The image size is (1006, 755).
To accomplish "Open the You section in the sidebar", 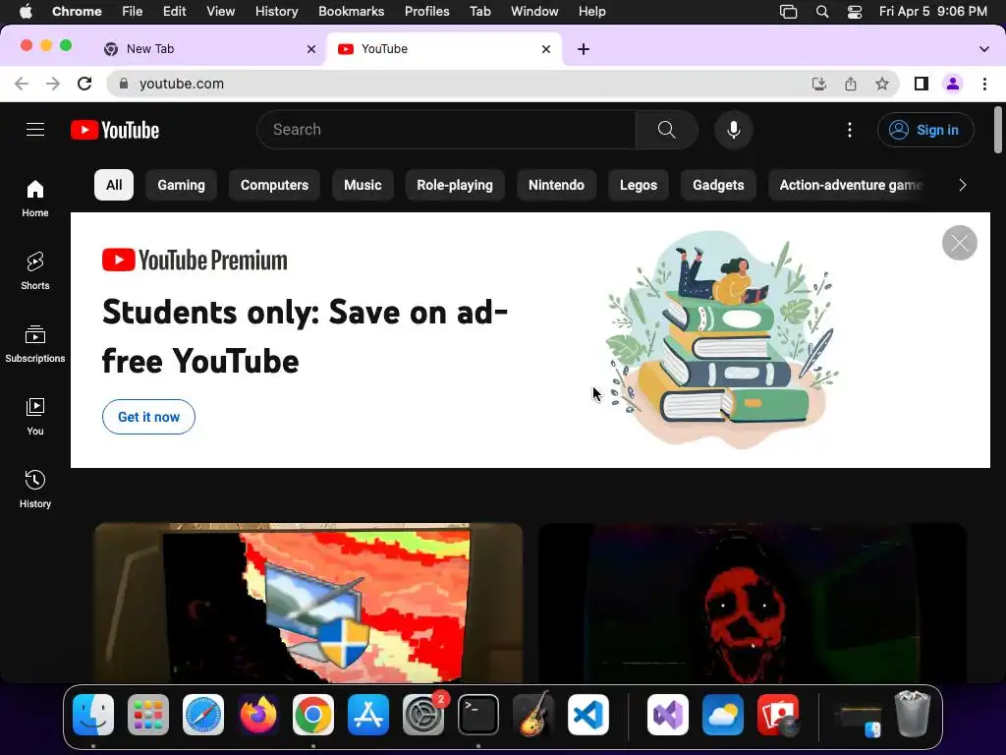I will click(x=35, y=417).
